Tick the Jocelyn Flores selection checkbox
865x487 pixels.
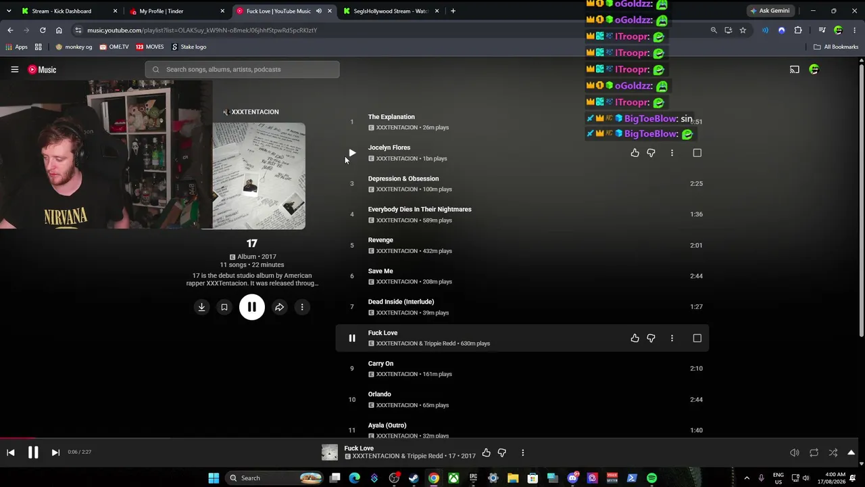tap(697, 153)
